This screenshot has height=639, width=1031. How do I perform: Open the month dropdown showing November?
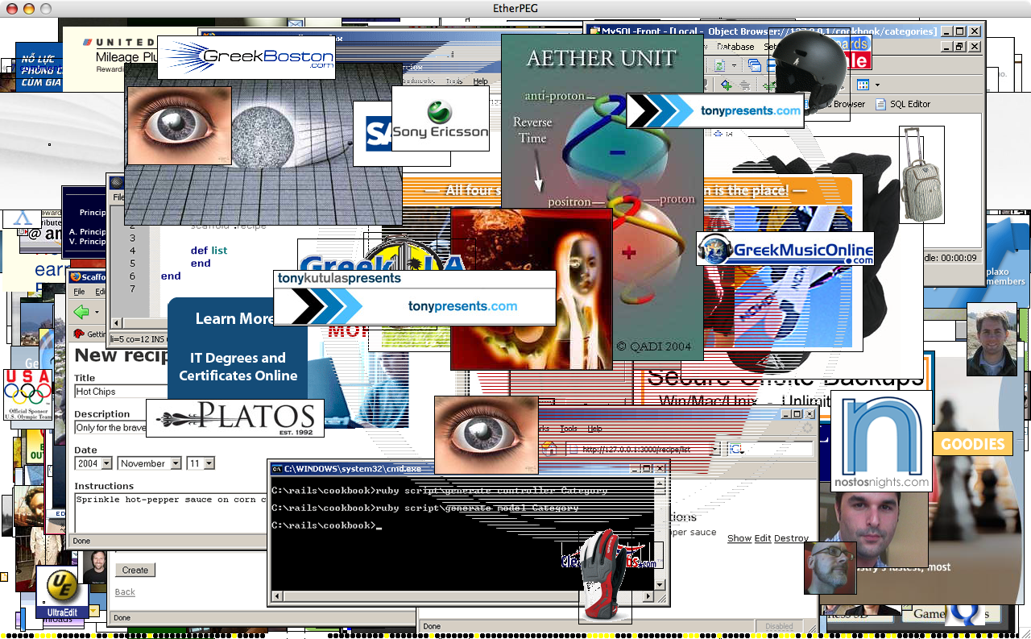pos(150,463)
